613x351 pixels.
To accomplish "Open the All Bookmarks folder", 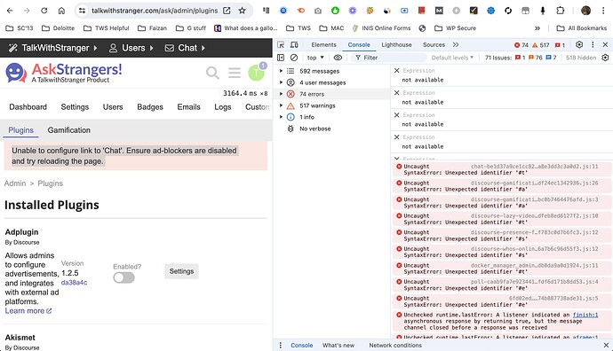I will [581, 28].
